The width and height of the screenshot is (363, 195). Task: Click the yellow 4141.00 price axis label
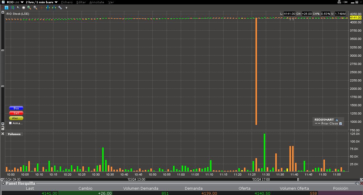pos(355,18)
